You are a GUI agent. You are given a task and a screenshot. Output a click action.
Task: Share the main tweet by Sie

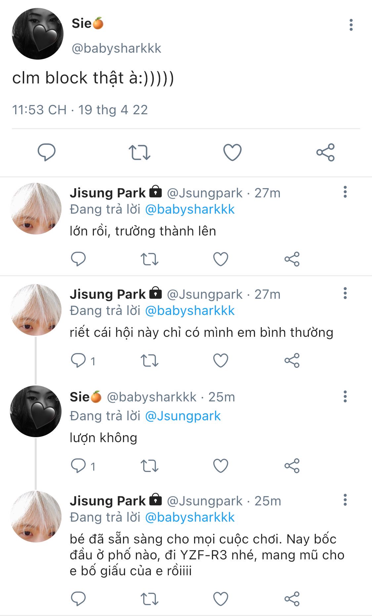(325, 152)
